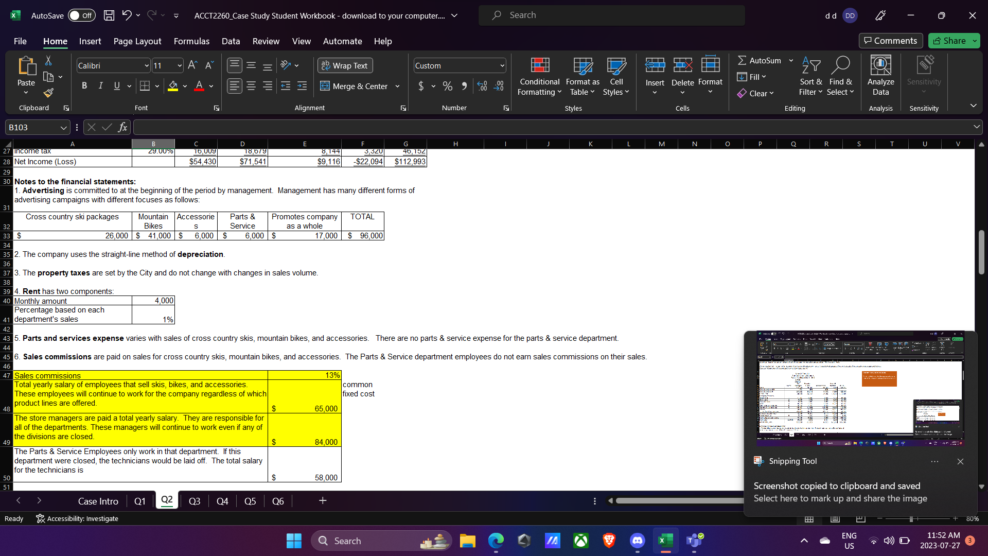Click the Snipping Tool screenshot thumbnail
988x556 pixels.
(x=860, y=389)
